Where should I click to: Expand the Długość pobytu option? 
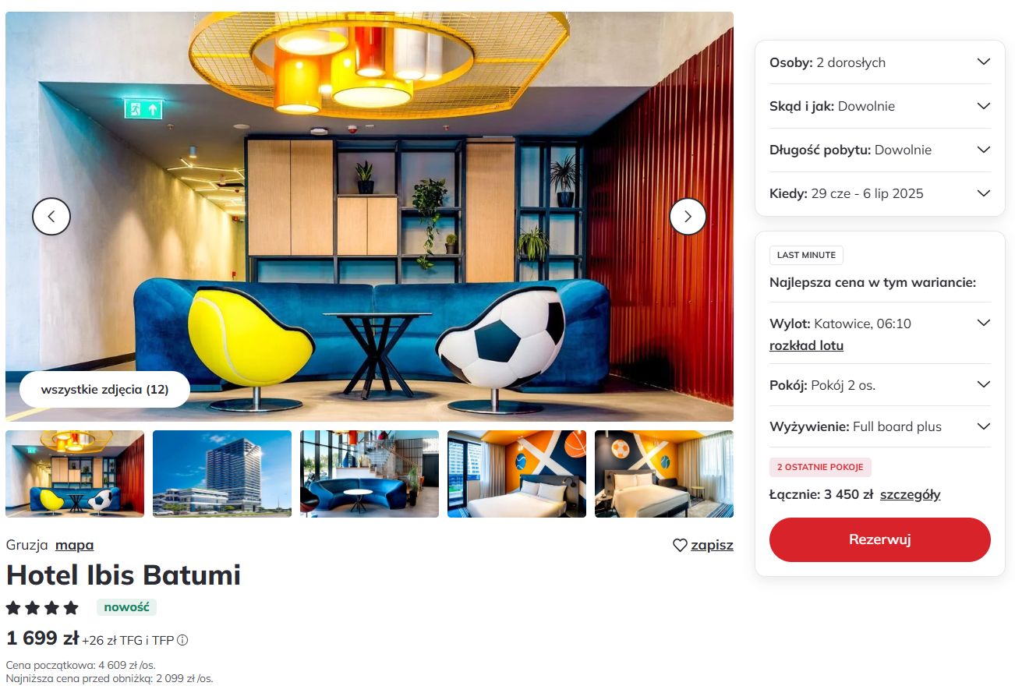coord(879,150)
